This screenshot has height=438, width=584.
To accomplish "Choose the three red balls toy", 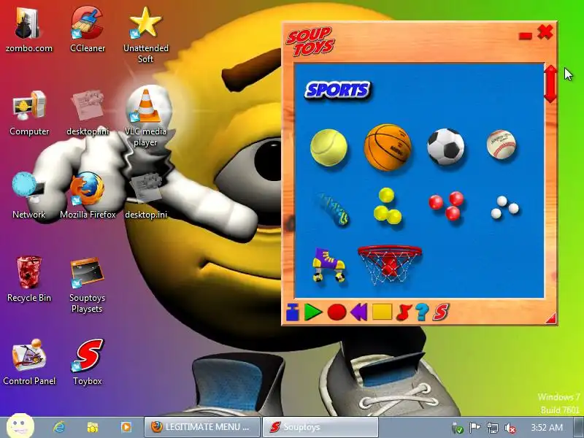I will (446, 206).
